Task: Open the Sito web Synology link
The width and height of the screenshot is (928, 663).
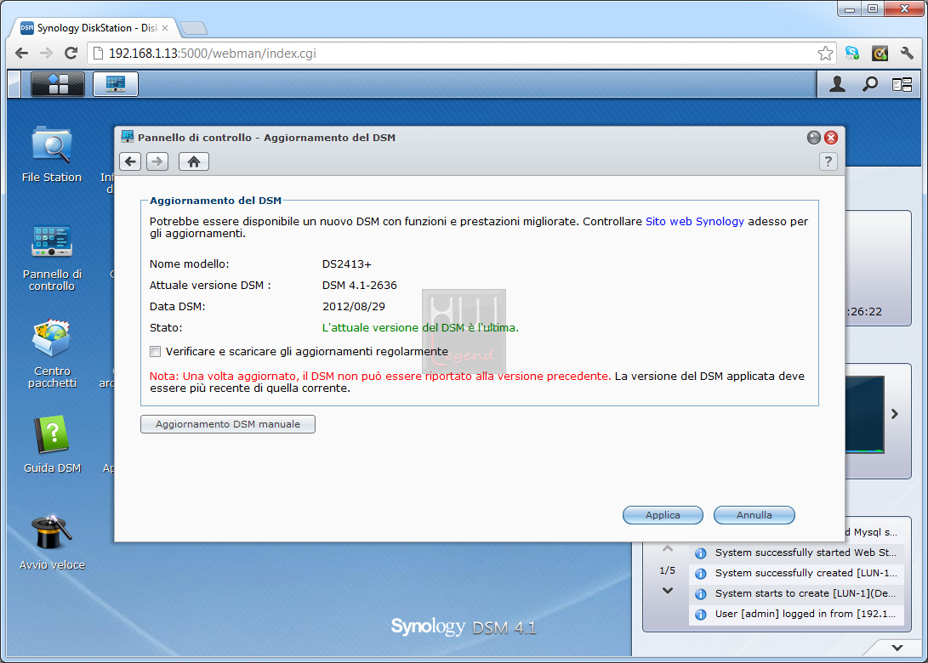Action: [695, 221]
